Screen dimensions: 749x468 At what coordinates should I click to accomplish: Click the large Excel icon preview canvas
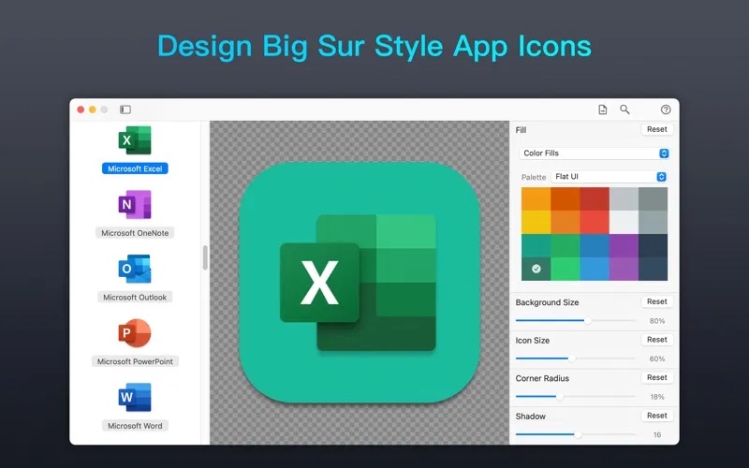click(360, 283)
